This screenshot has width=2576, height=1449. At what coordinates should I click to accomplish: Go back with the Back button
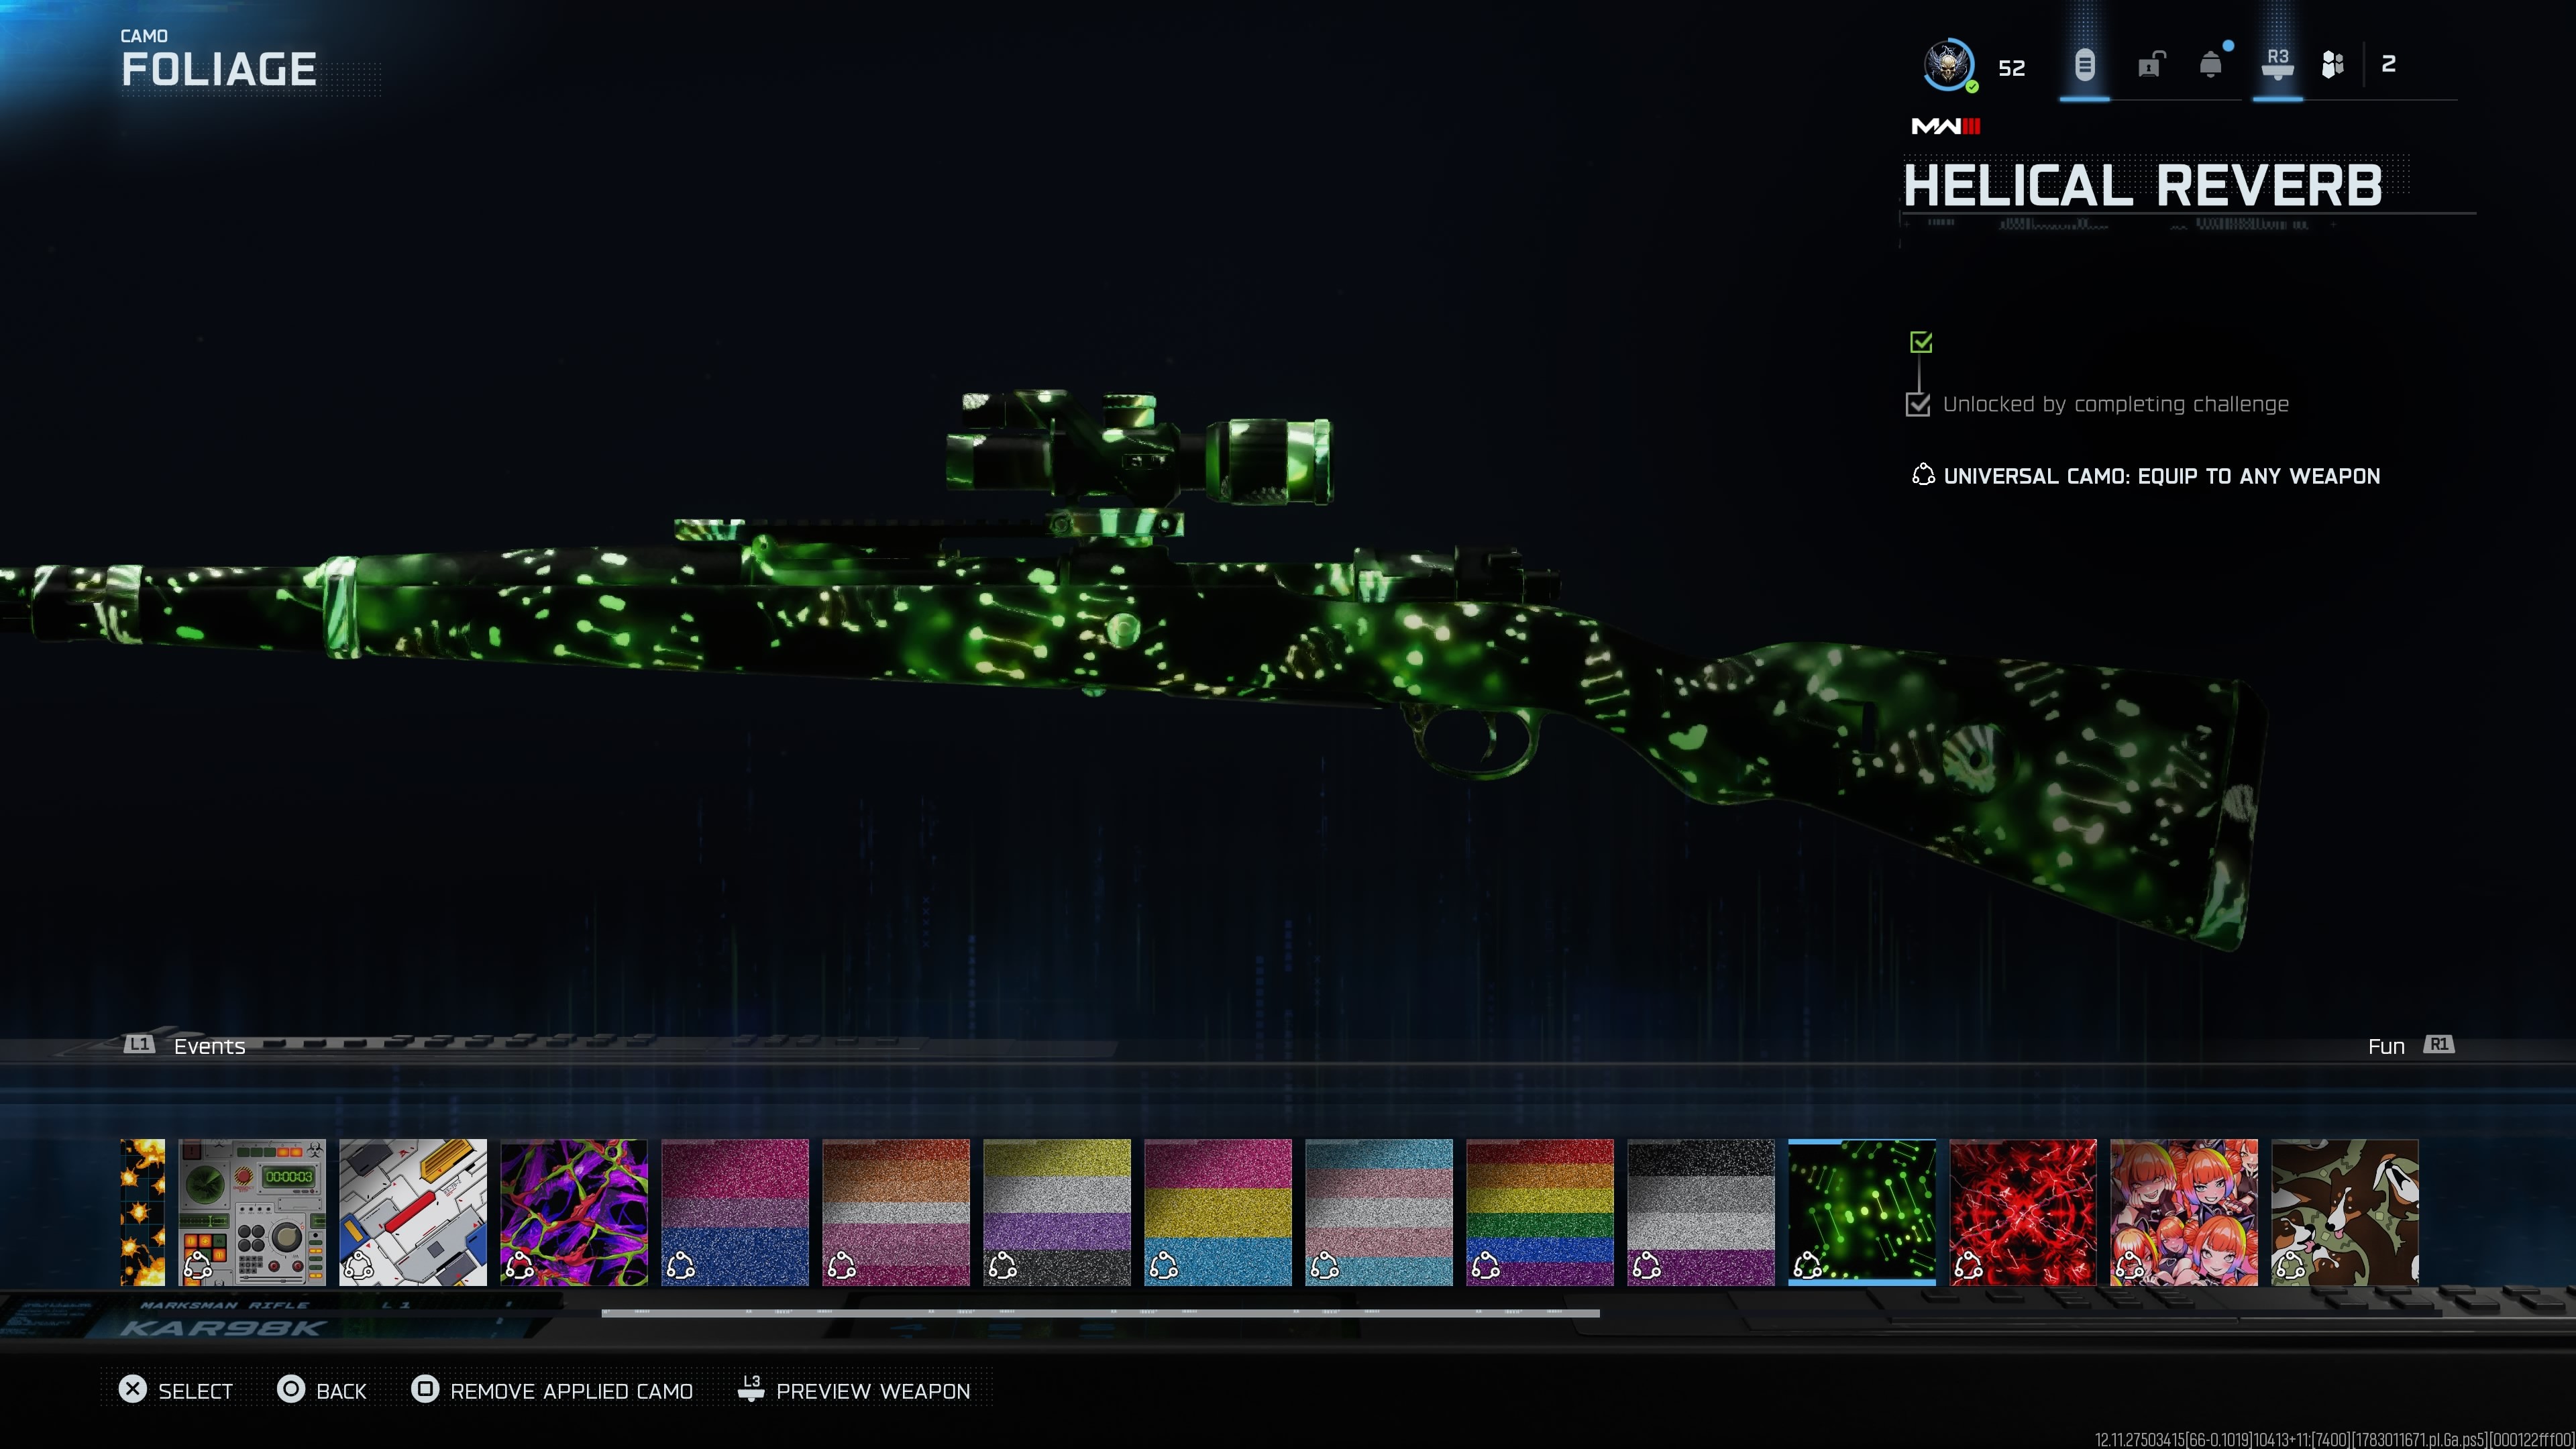[x=322, y=1391]
